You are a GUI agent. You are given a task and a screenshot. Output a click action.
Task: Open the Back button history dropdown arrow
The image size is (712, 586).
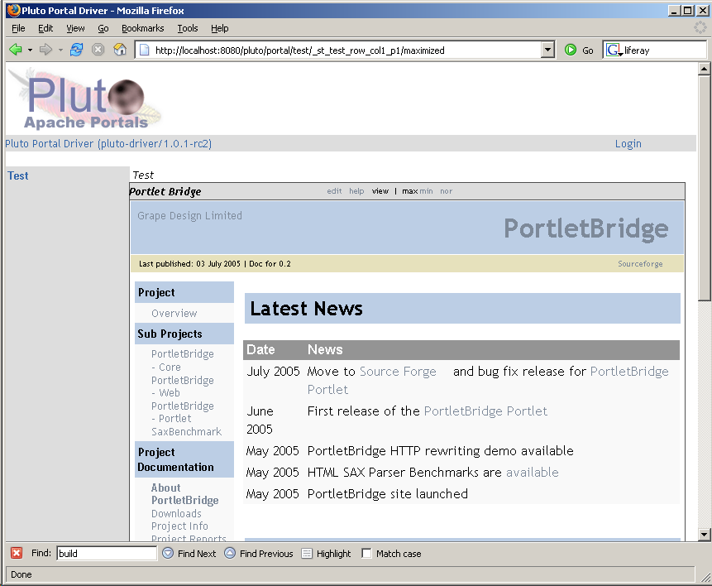pyautogui.click(x=31, y=50)
